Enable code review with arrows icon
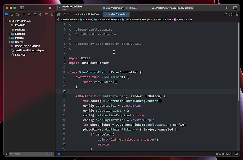The image size is (243, 160). [225, 14]
